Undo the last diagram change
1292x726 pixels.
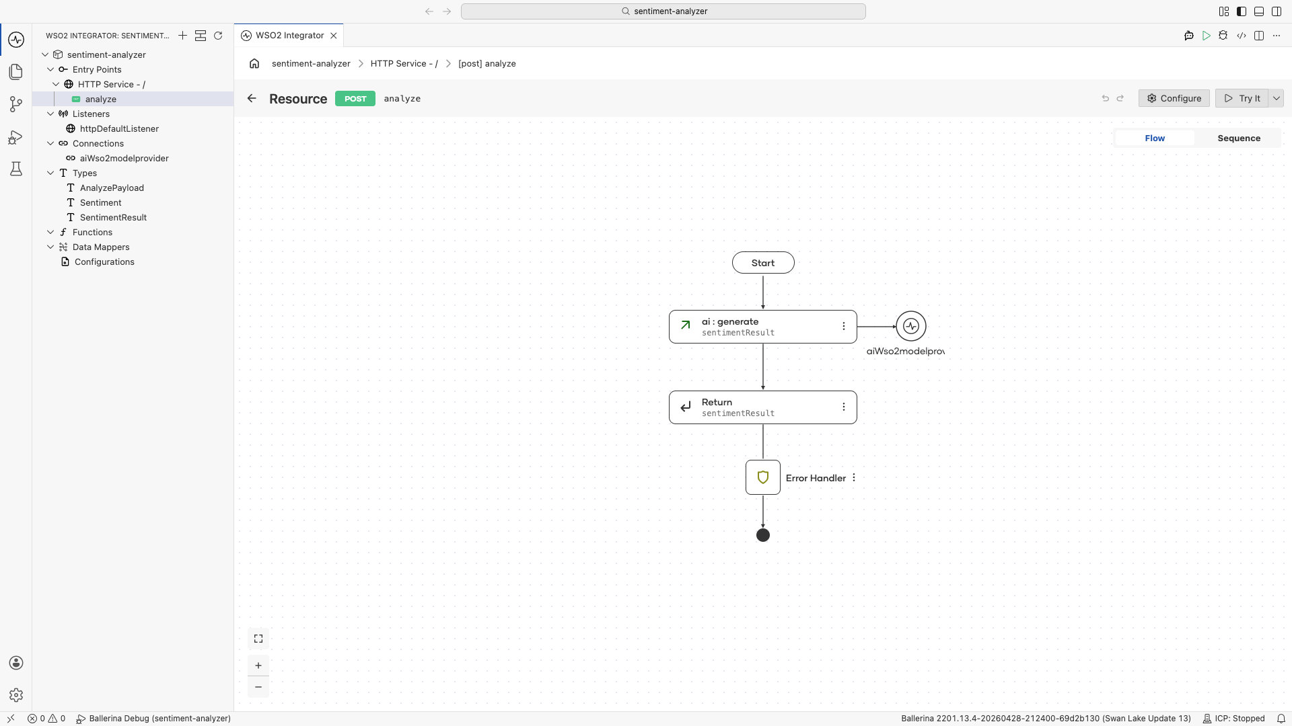1105,98
